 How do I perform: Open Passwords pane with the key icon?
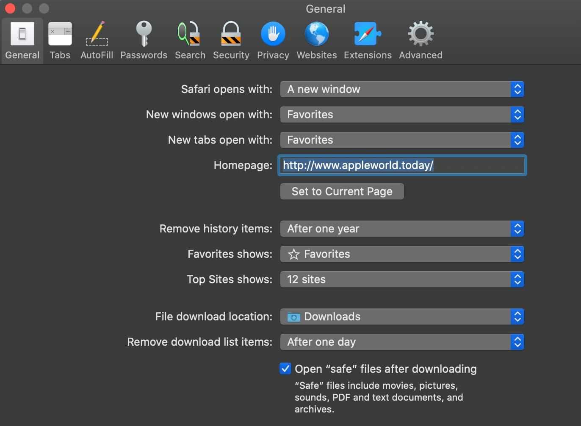[x=144, y=35]
